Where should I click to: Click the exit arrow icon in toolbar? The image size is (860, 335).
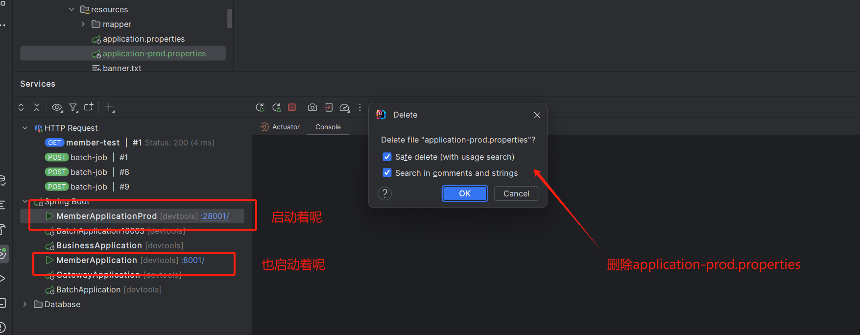click(x=329, y=107)
